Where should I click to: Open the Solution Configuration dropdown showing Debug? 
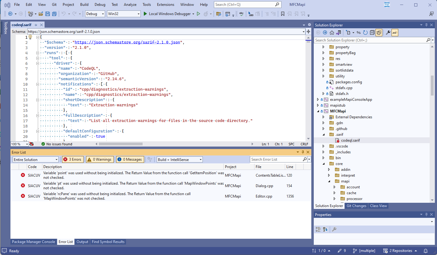coord(95,14)
